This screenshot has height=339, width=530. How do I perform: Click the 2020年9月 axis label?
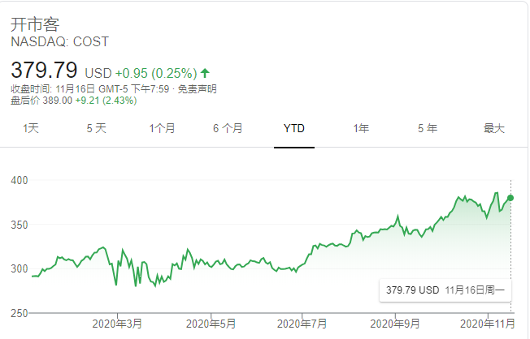pos(396,324)
